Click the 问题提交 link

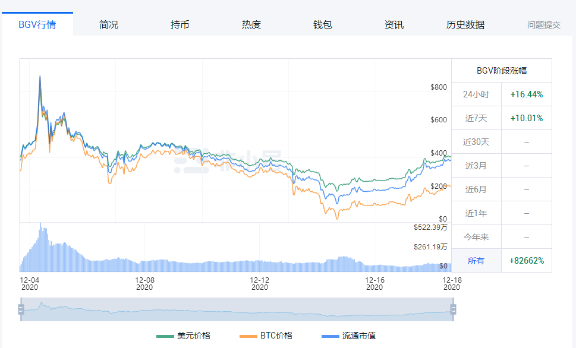(544, 25)
